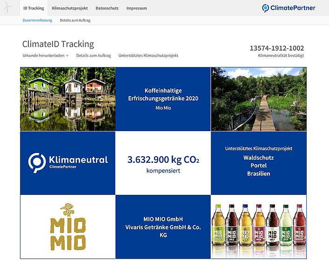Viewport: 329px width, 279px height.
Task: Select the Zusammenfassung sub-tab
Action: pos(37,20)
